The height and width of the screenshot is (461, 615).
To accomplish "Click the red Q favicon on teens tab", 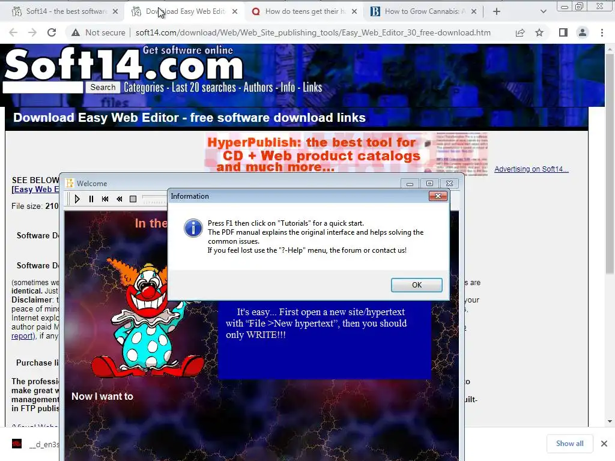I will pyautogui.click(x=256, y=11).
